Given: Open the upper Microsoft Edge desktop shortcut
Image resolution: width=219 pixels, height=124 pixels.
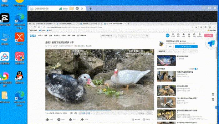Looking at the screenshot, I should coord(20,18).
